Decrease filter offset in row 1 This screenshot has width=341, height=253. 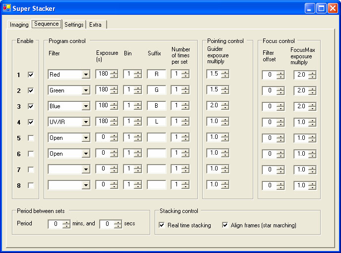point(281,77)
